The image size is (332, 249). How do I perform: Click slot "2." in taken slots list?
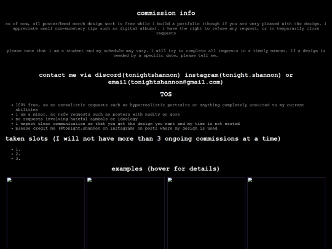point(18,154)
